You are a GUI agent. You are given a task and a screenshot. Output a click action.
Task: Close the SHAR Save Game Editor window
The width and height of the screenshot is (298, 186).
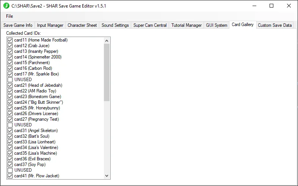click(x=289, y=6)
